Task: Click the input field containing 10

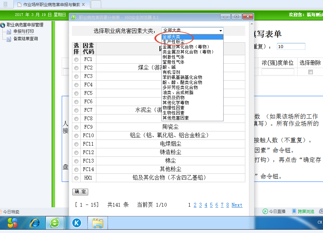Action: 291,47
